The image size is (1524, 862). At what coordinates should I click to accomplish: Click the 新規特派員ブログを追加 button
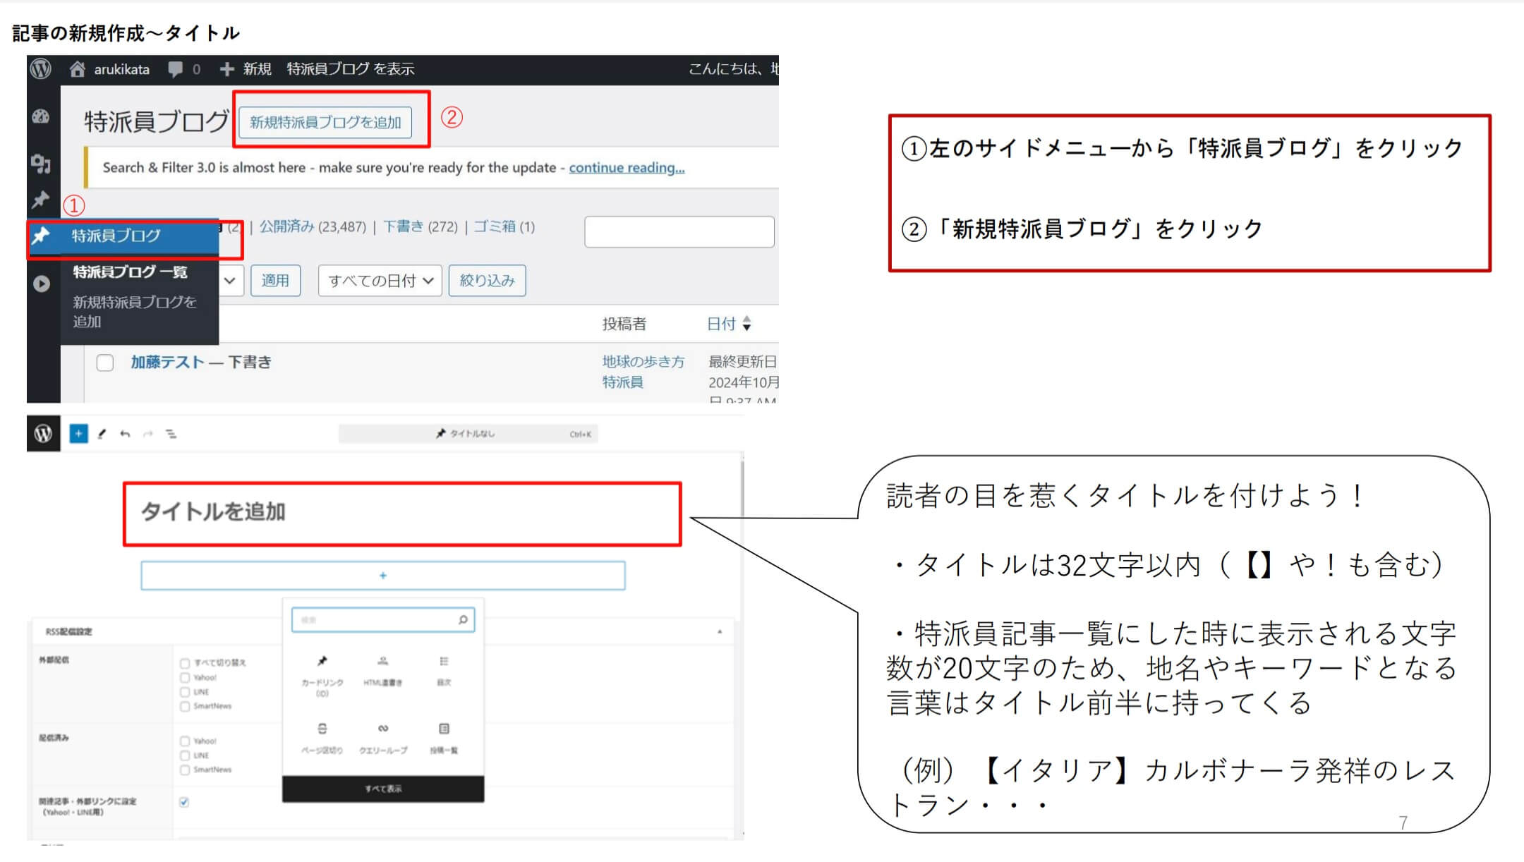(325, 123)
